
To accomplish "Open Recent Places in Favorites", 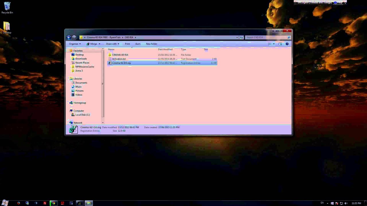I will (82, 63).
